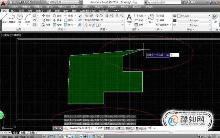Choose the Total (总计(T)) command option

(x=140, y=128)
